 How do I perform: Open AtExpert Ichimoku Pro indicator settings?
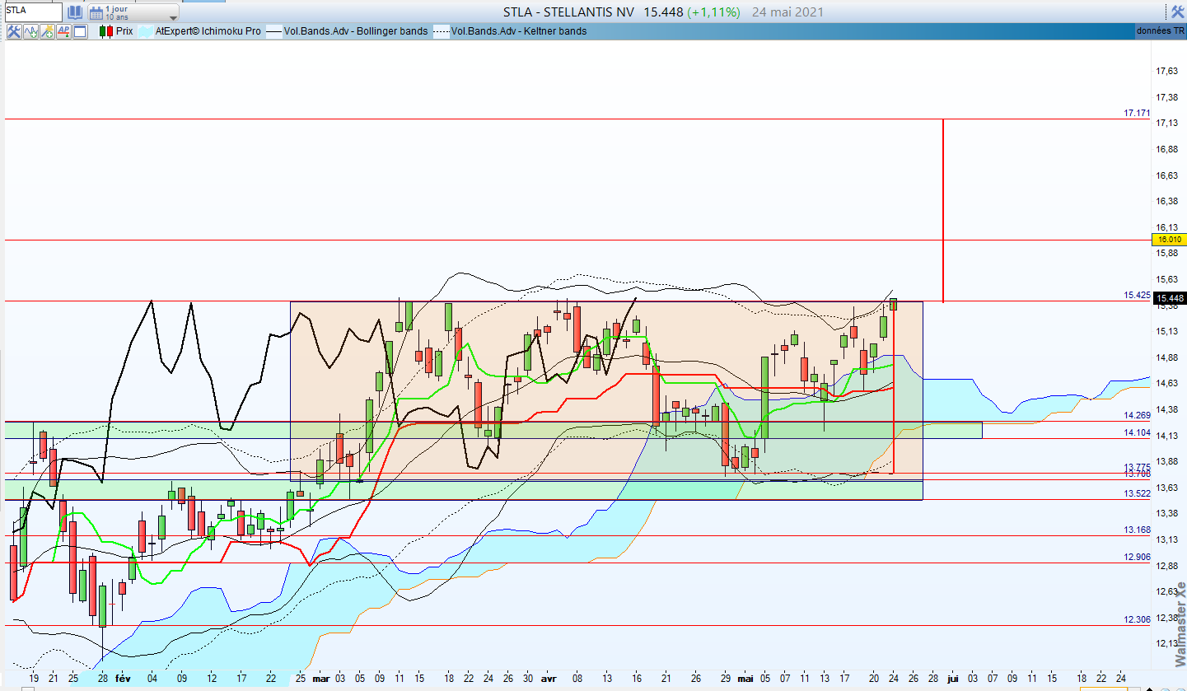208,31
